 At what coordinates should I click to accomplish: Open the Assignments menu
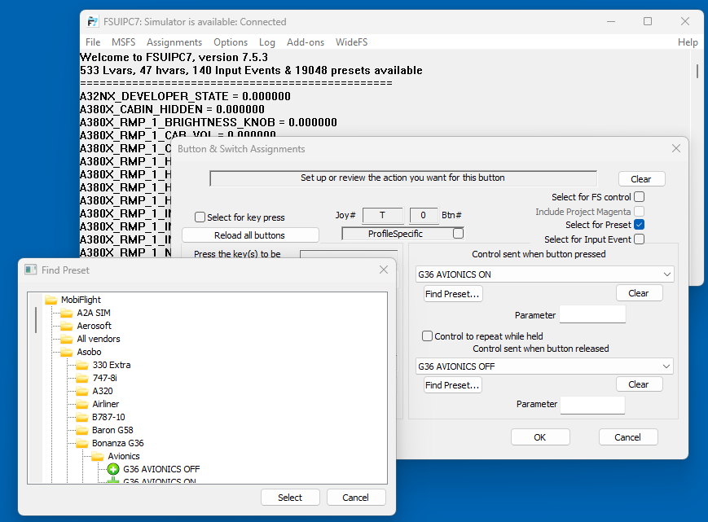[174, 42]
